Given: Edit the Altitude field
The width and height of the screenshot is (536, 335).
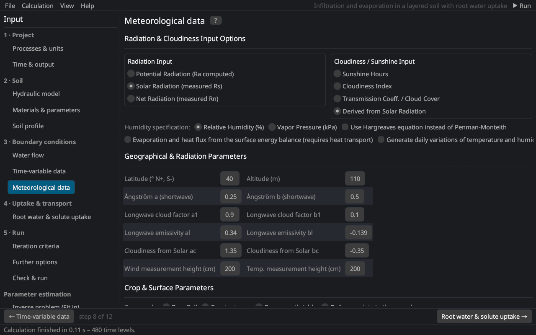Looking at the screenshot, I should tap(355, 178).
